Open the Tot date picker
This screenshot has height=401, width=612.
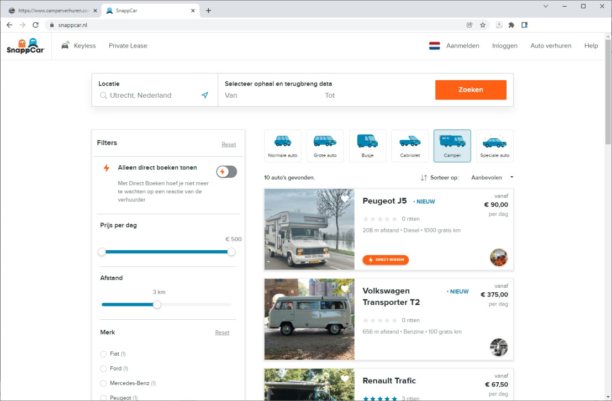coord(342,95)
